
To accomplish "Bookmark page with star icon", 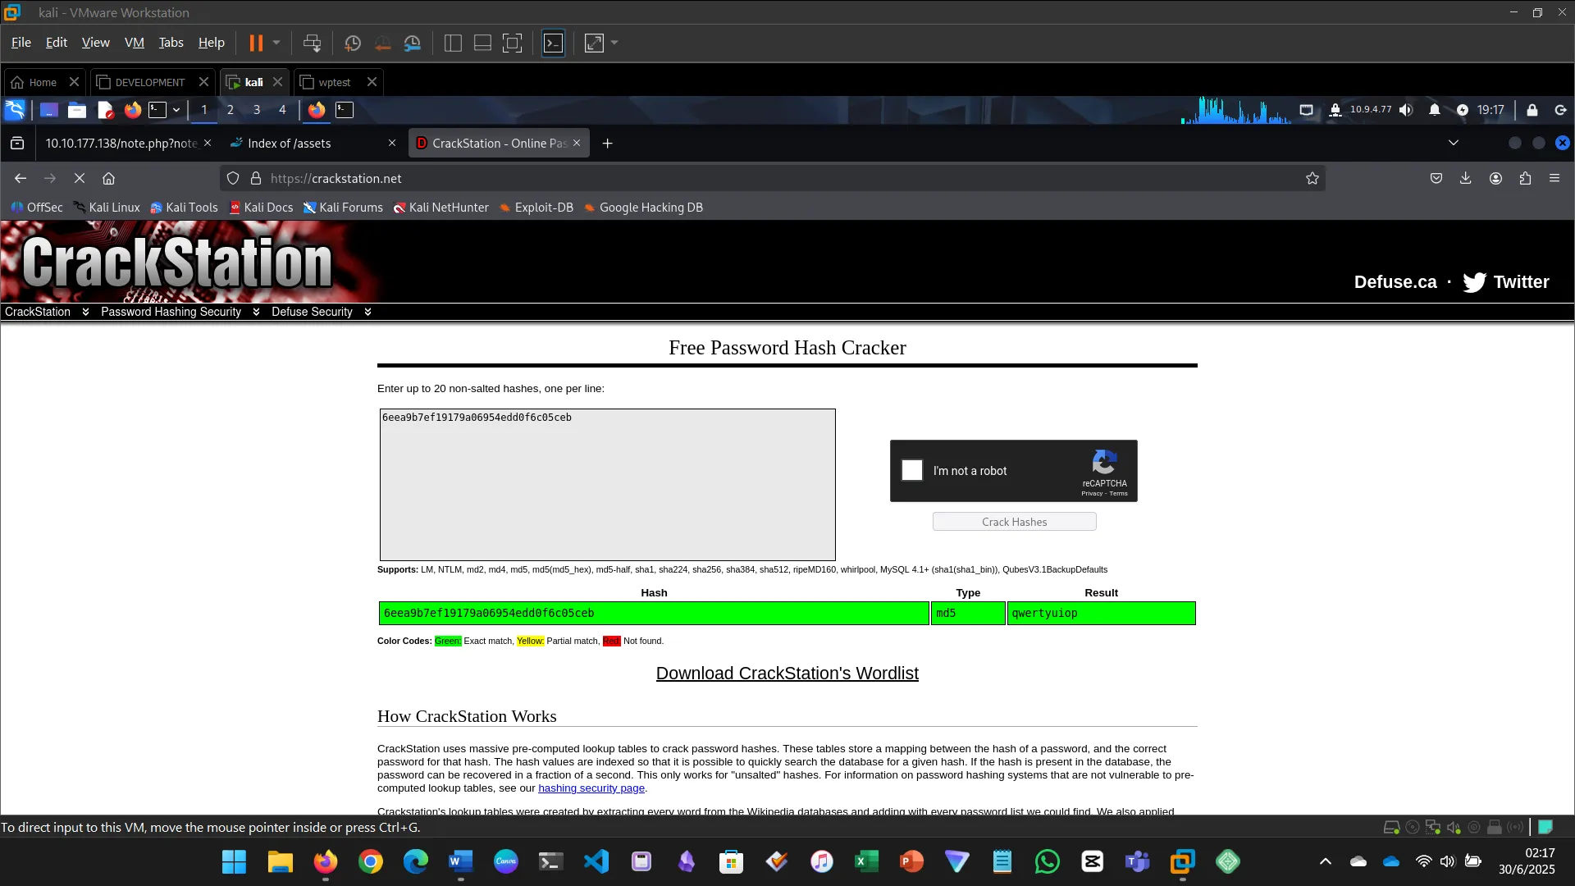I will 1312,179.
